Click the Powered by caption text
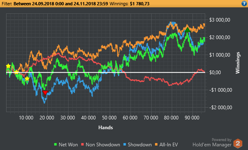Viewport: 248px width, 150px height. click(x=221, y=140)
